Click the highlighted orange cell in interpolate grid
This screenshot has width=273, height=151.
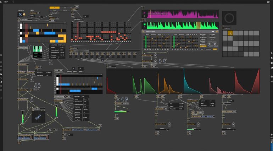click(x=230, y=33)
